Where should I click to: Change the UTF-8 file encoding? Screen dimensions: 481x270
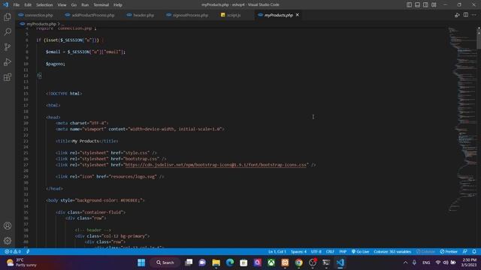coord(316,252)
